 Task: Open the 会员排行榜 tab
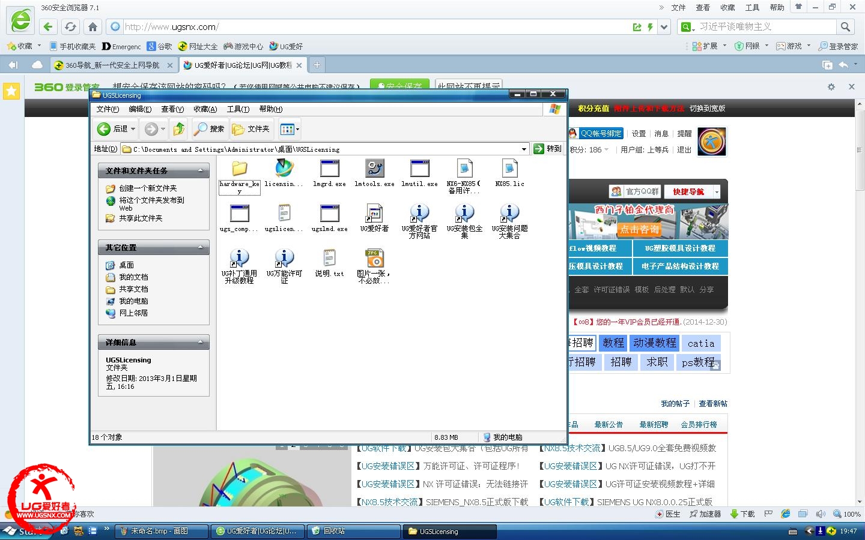pyautogui.click(x=699, y=424)
